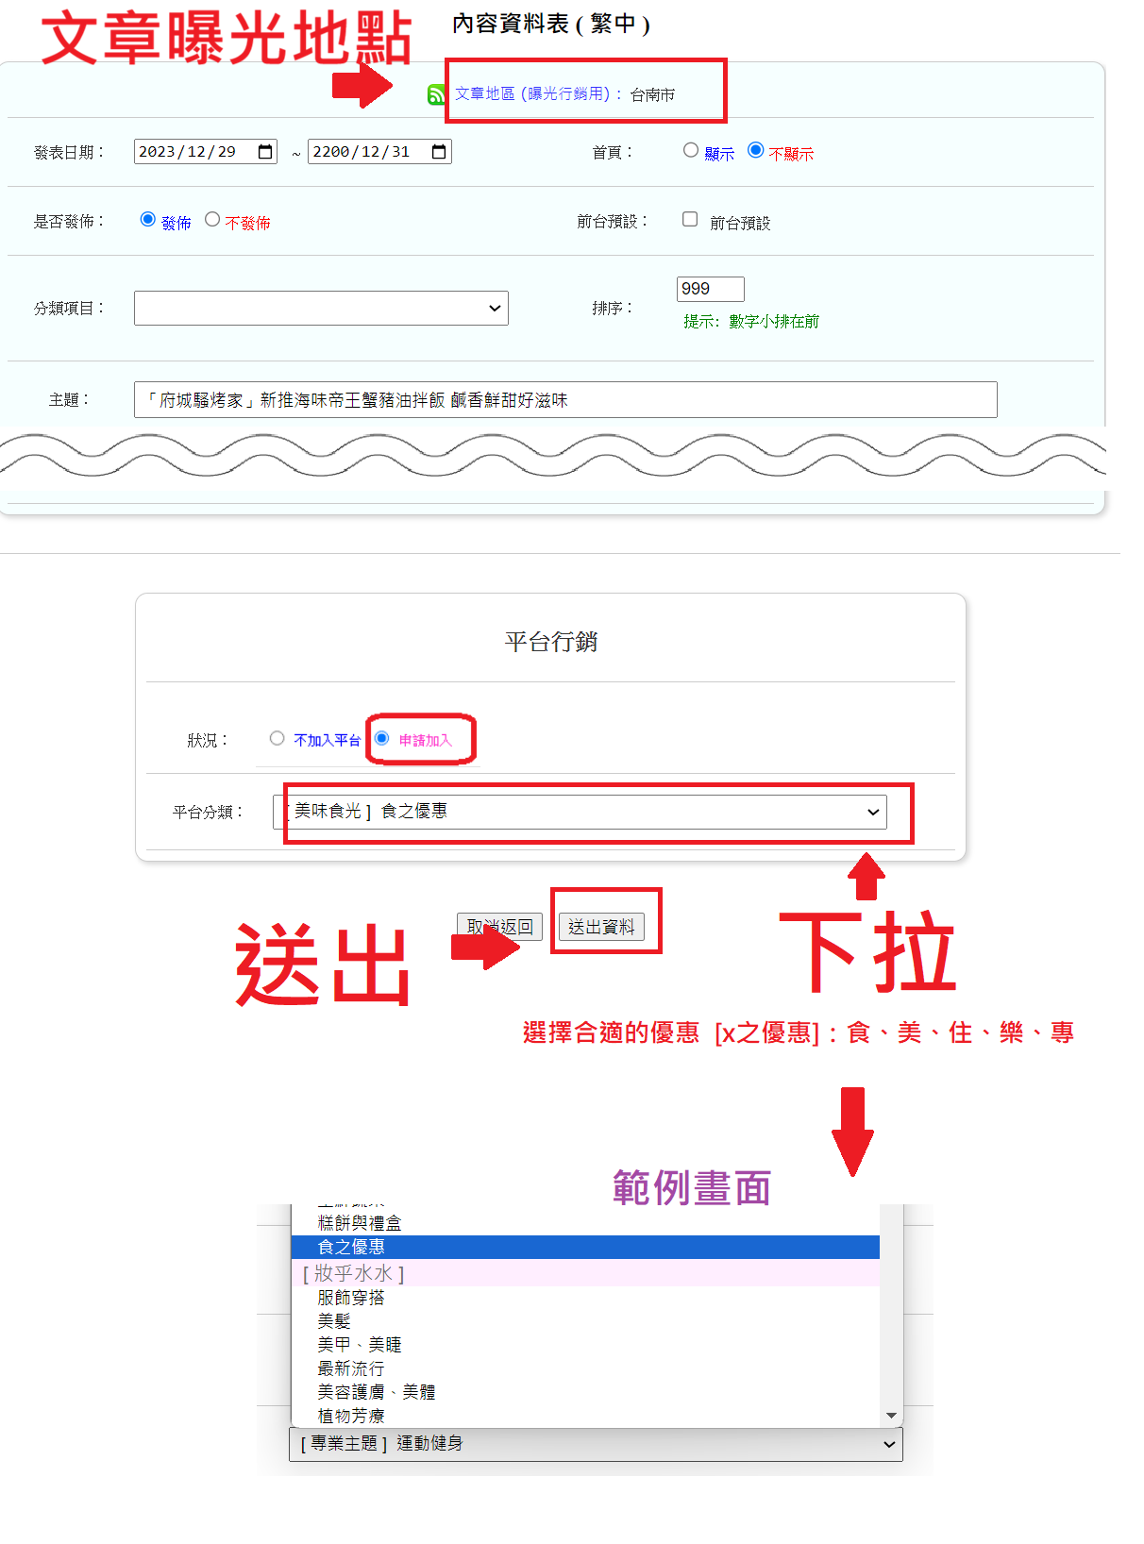Open the start date calendar picker icon

pos(265,152)
